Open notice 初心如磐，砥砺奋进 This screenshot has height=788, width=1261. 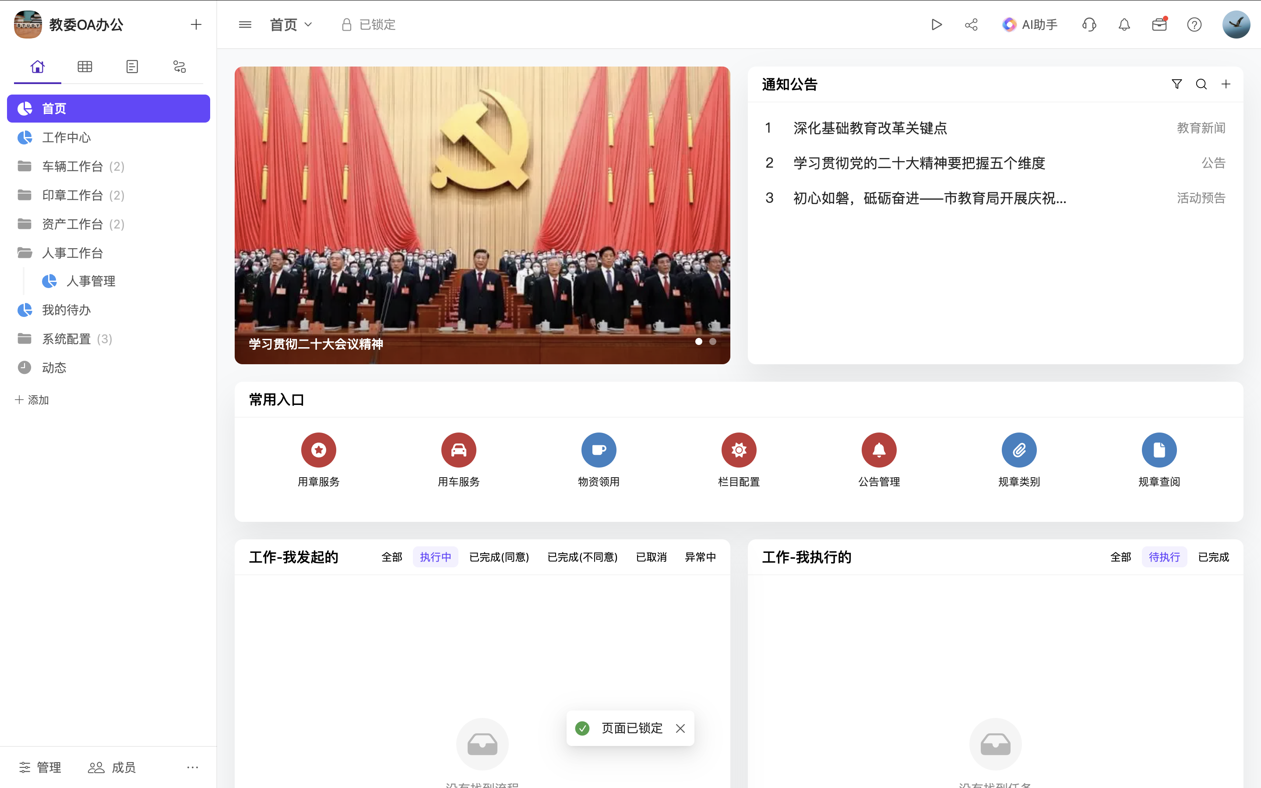930,198
